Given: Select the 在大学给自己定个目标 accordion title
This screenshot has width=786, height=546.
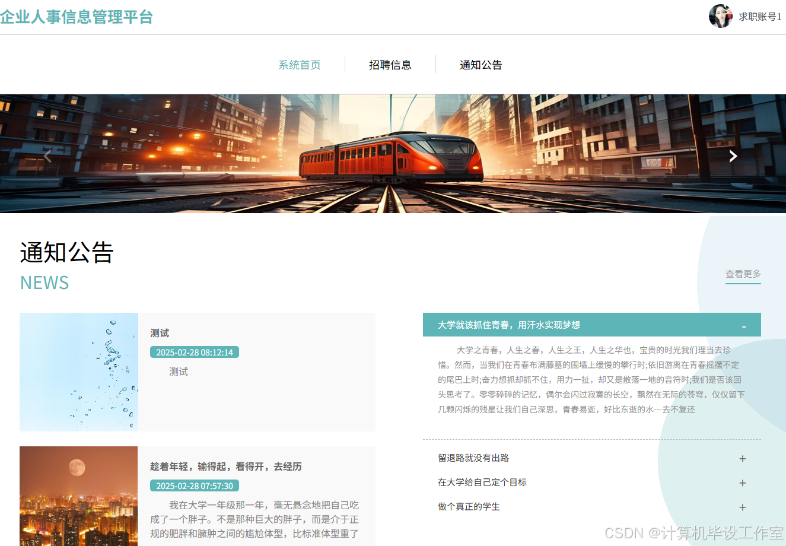Looking at the screenshot, I should pyautogui.click(x=482, y=482).
